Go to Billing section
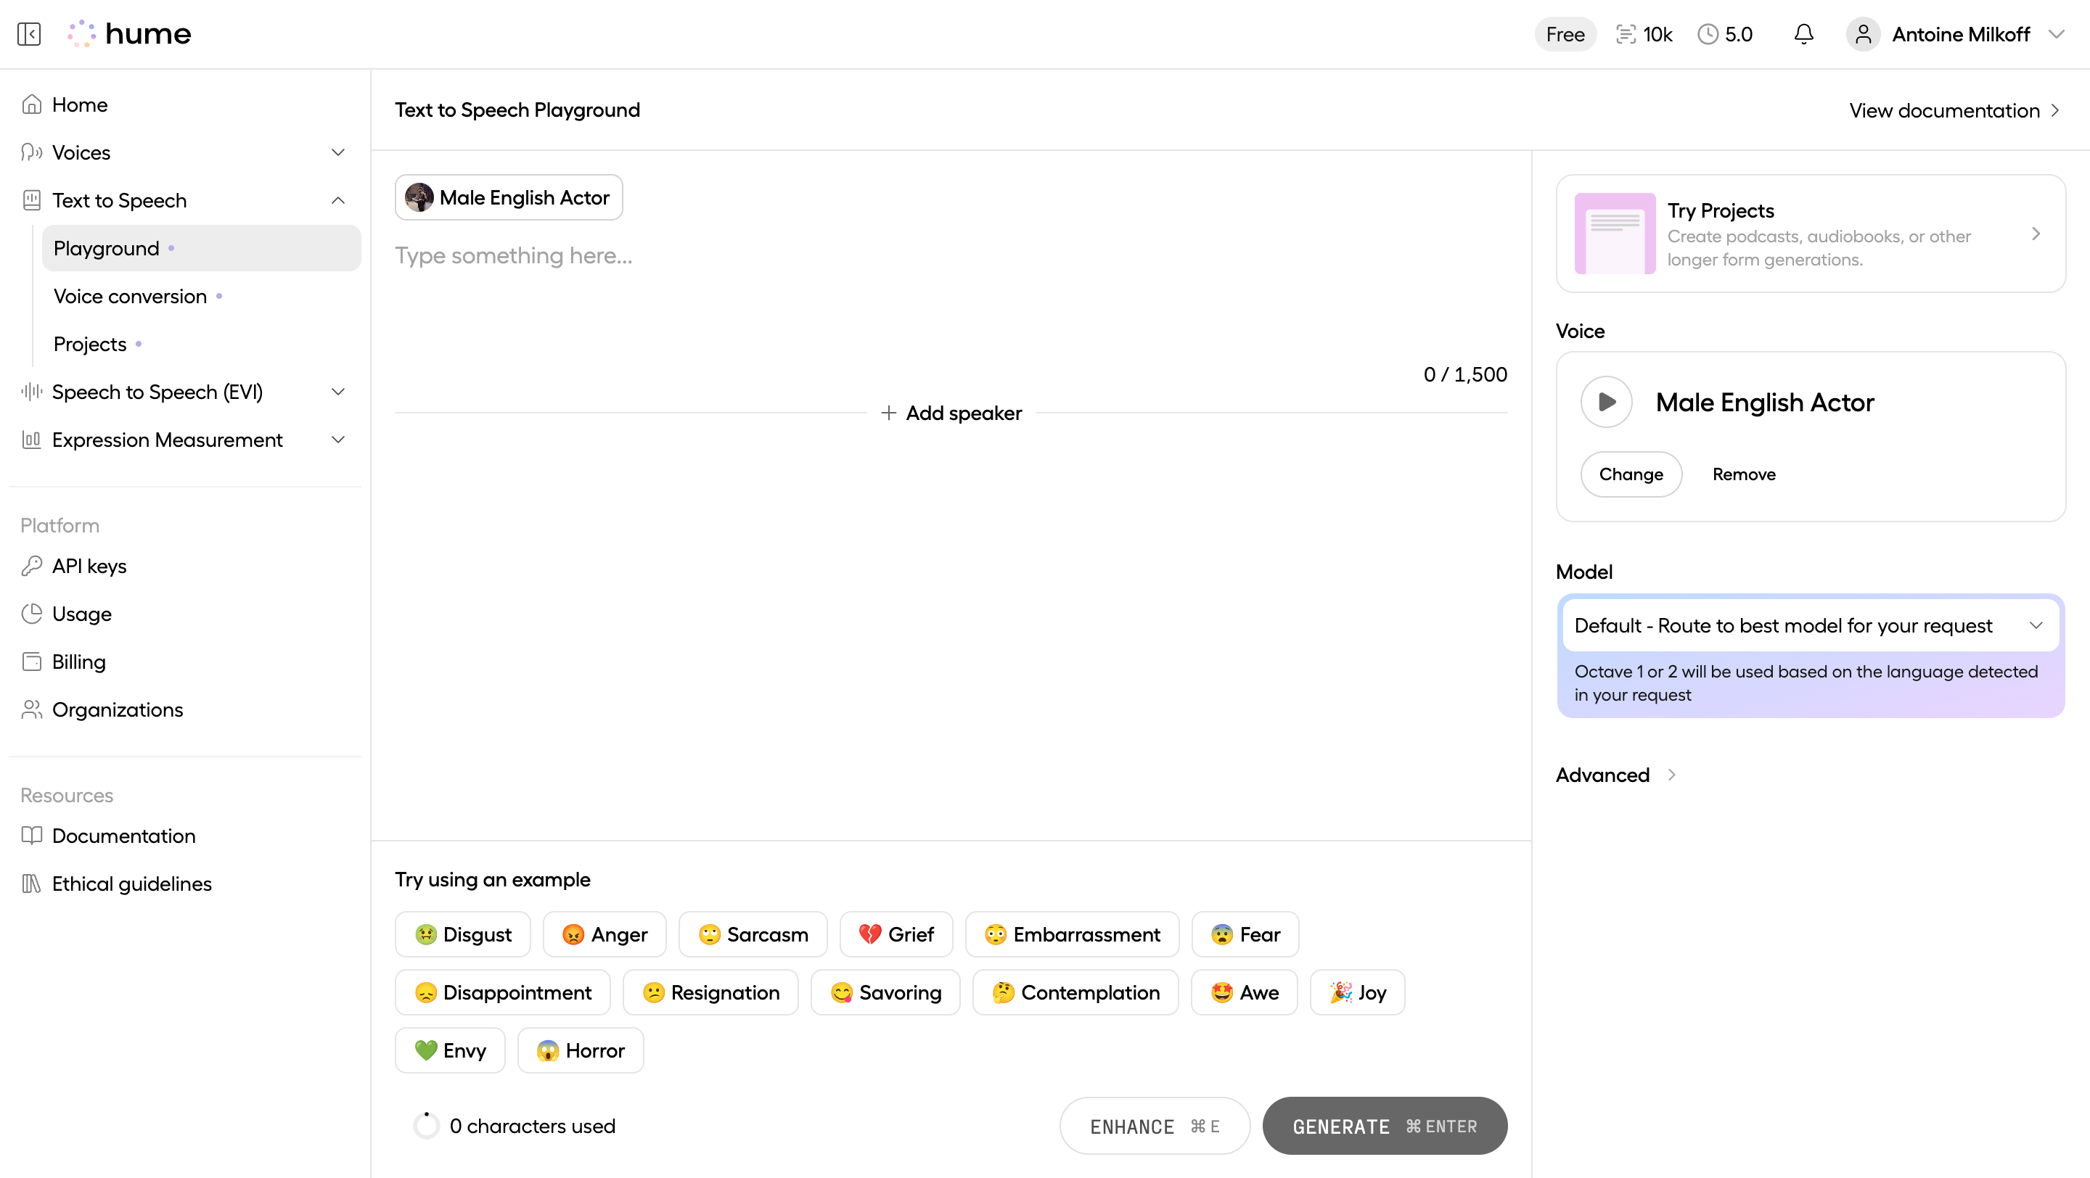This screenshot has width=2090, height=1178. pos(78,662)
